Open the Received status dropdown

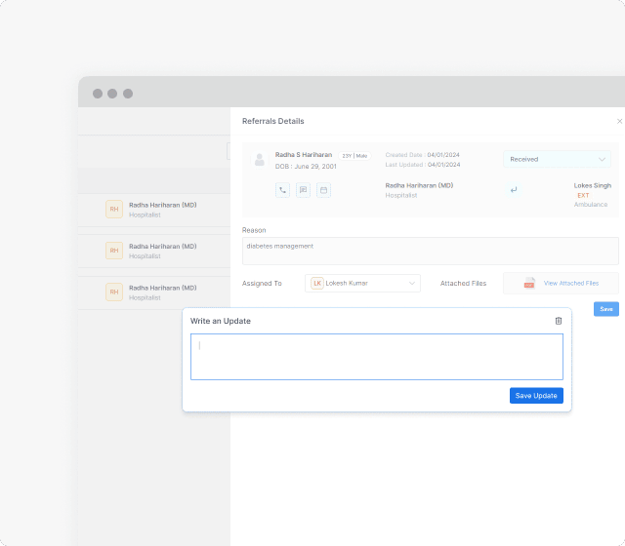coord(557,159)
